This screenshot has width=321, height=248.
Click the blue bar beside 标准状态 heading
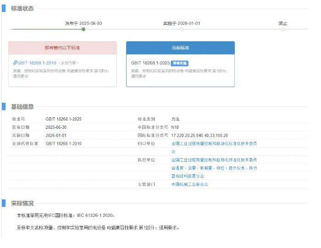pos(4,8)
